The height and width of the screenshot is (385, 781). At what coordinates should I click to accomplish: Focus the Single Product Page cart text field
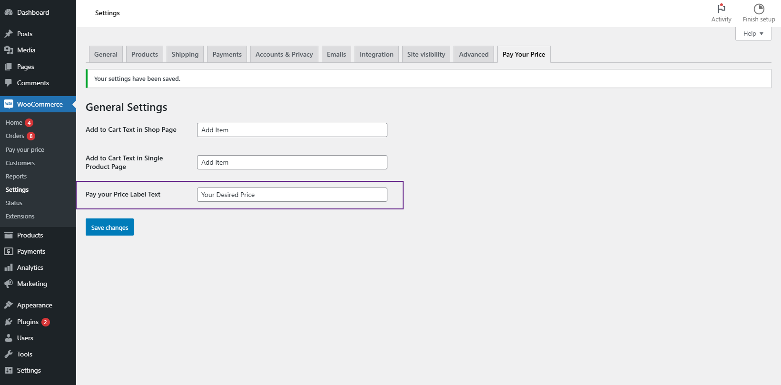coord(292,162)
